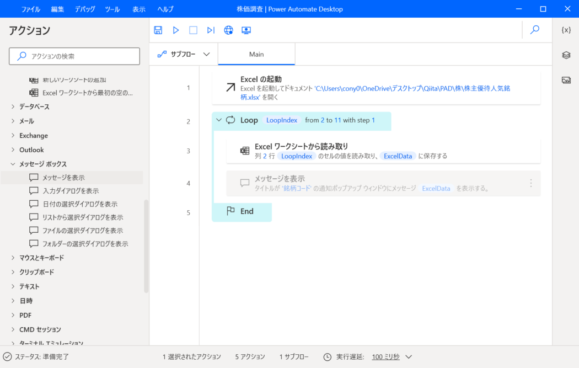Open the run delay dropdown arrow
The height and width of the screenshot is (368, 579).
[x=409, y=357]
